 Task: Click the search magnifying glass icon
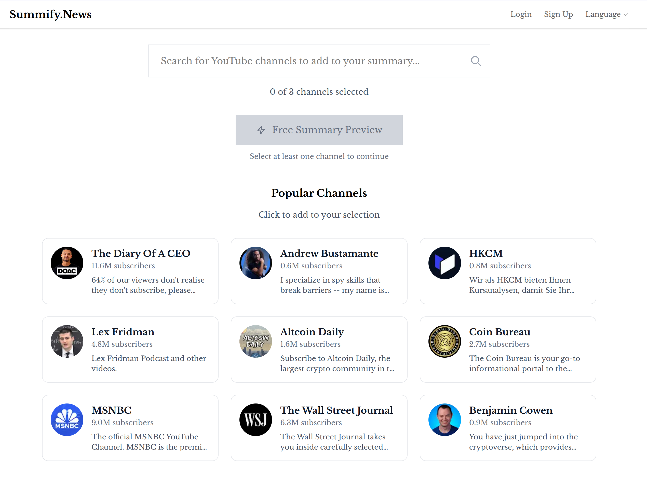(x=476, y=61)
